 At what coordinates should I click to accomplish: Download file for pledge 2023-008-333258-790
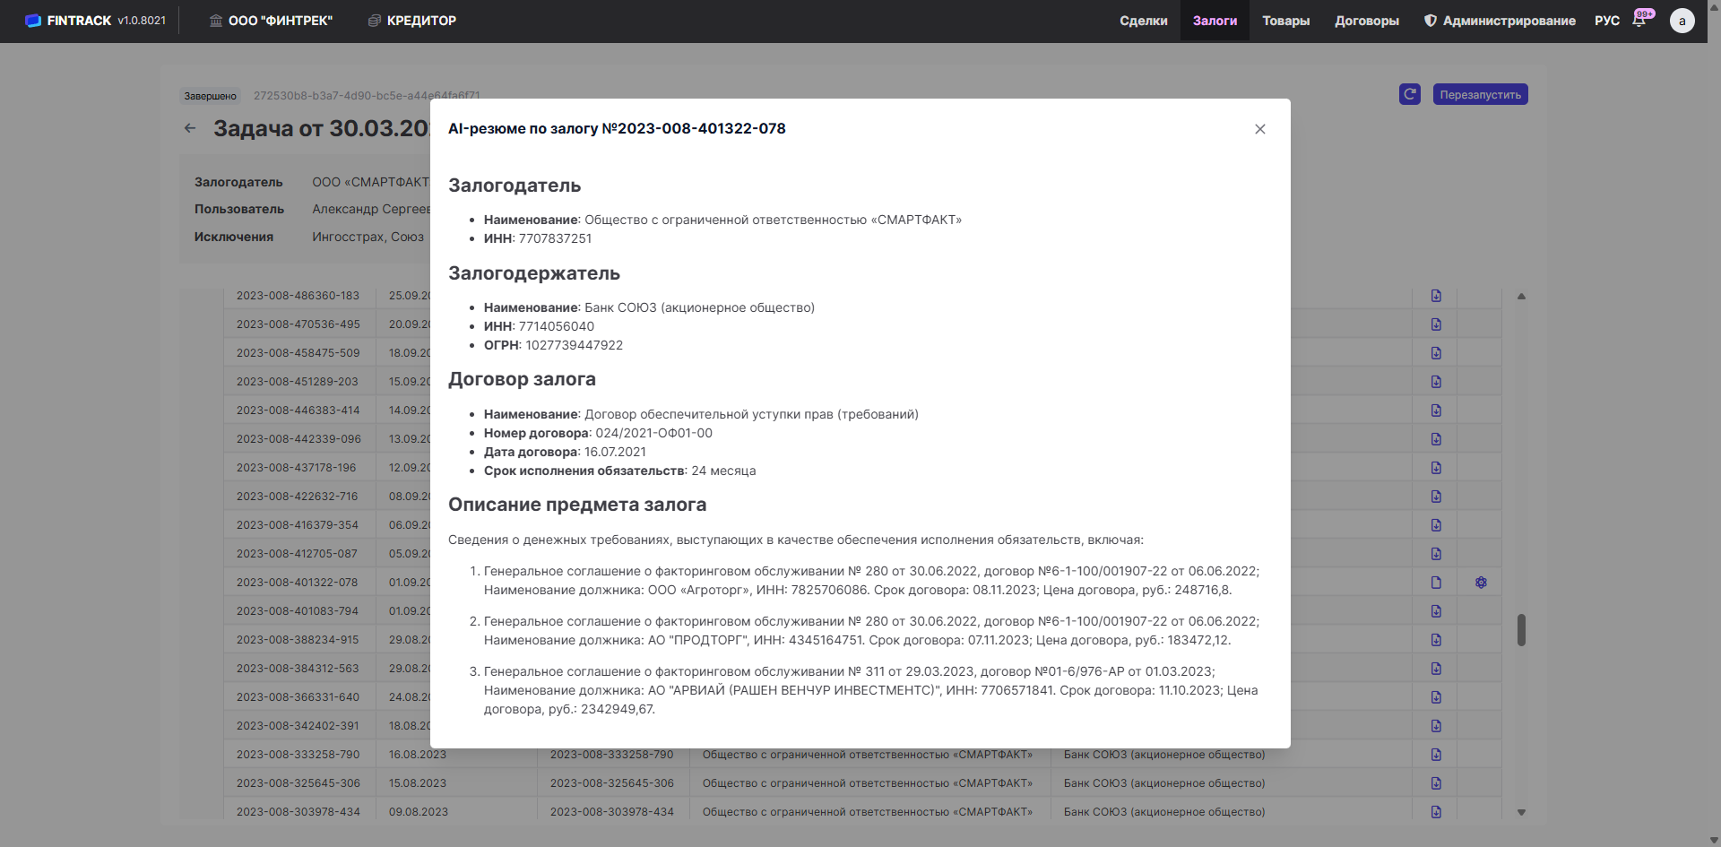point(1436,755)
